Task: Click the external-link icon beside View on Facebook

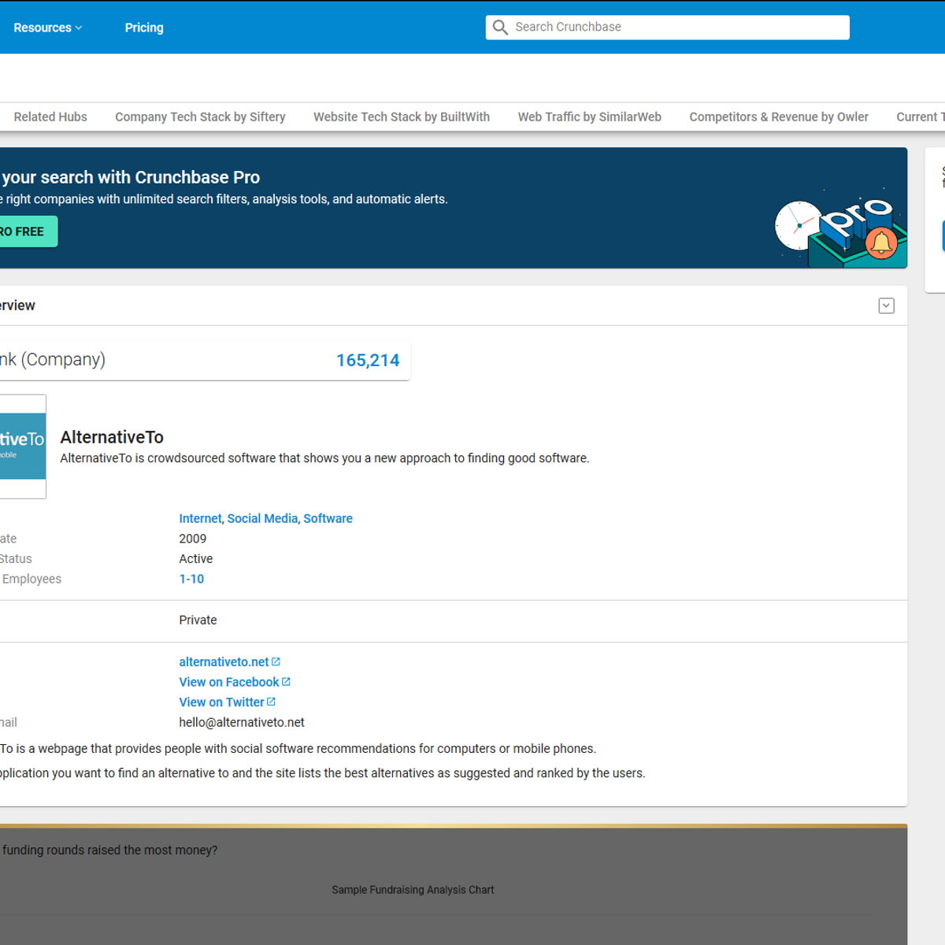Action: tap(286, 682)
